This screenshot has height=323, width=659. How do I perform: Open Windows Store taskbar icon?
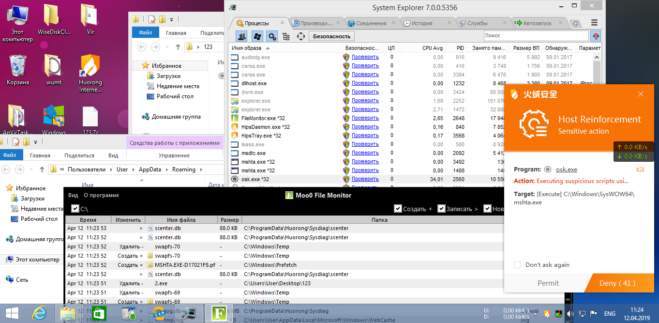pyautogui.click(x=99, y=314)
